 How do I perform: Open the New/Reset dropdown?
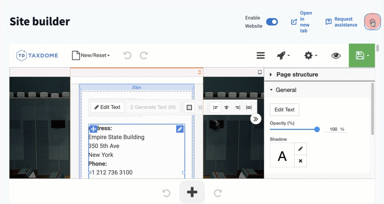coord(91,55)
